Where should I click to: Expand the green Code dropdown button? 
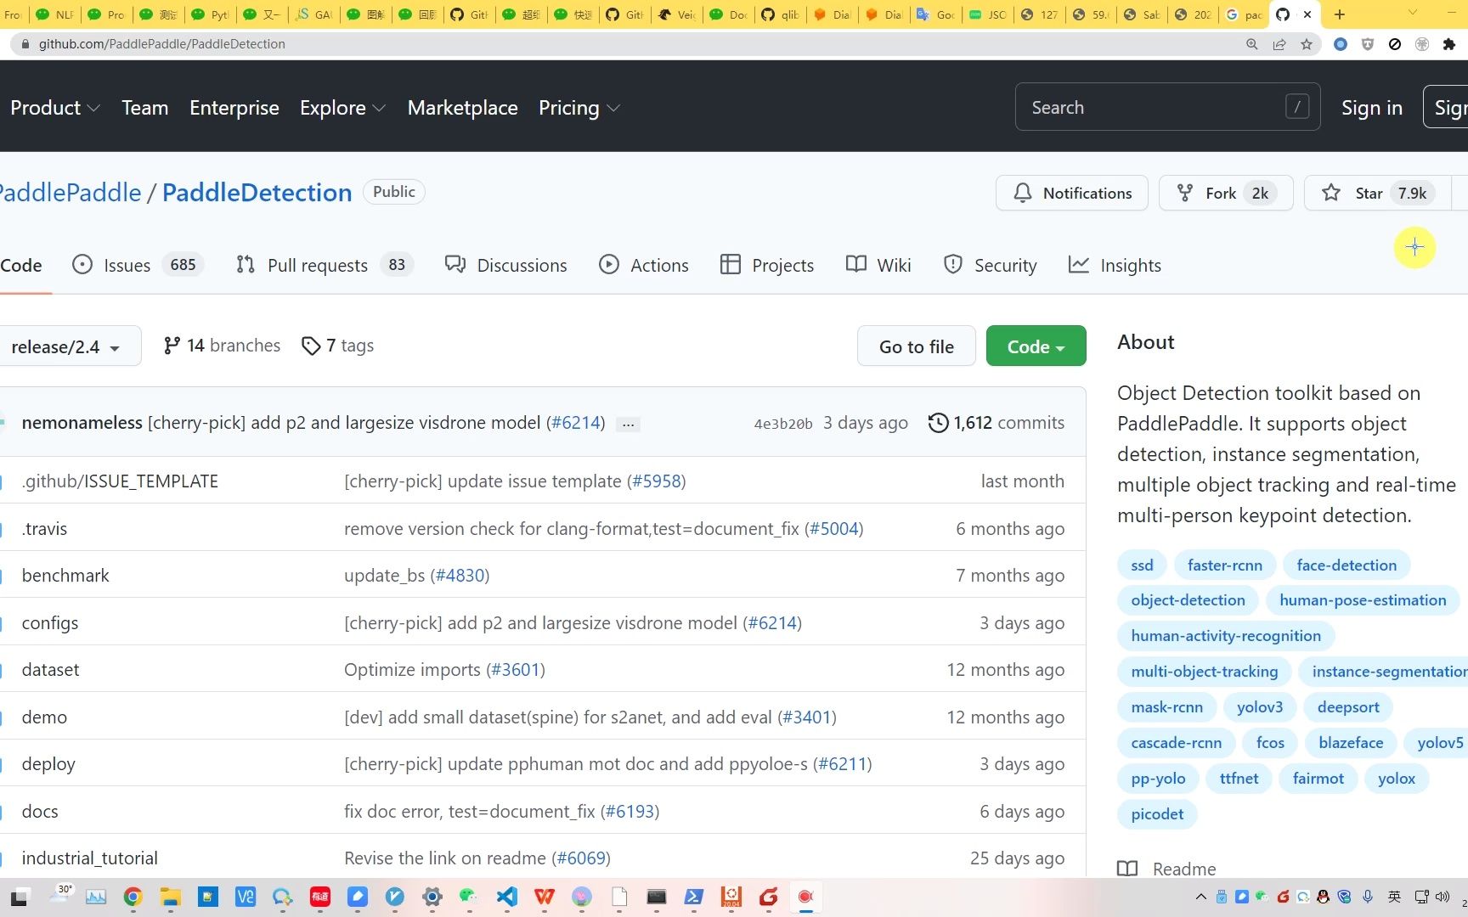pos(1036,346)
